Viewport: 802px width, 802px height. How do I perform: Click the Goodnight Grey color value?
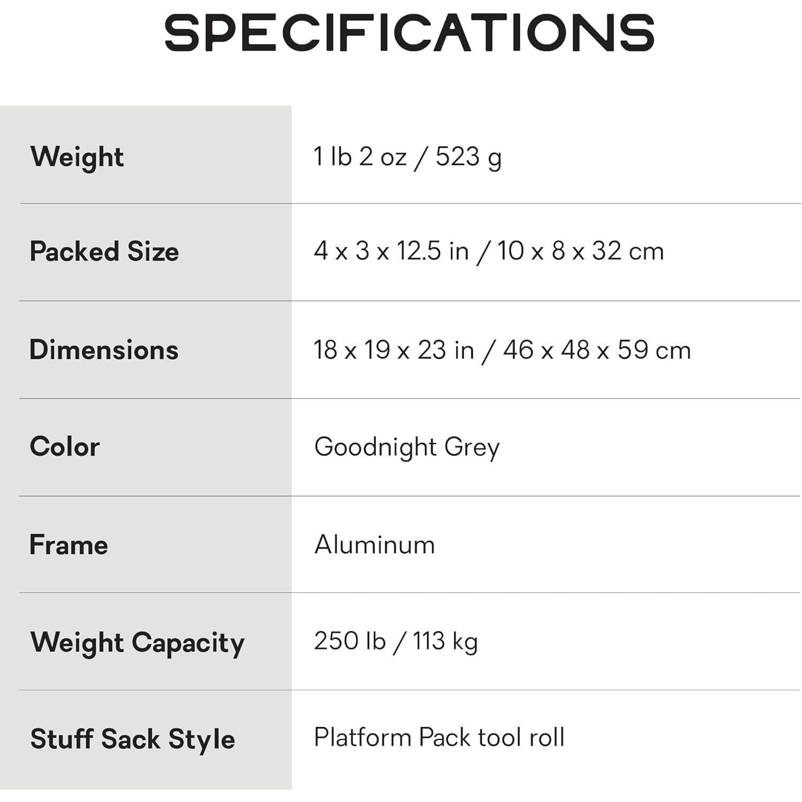click(x=407, y=447)
